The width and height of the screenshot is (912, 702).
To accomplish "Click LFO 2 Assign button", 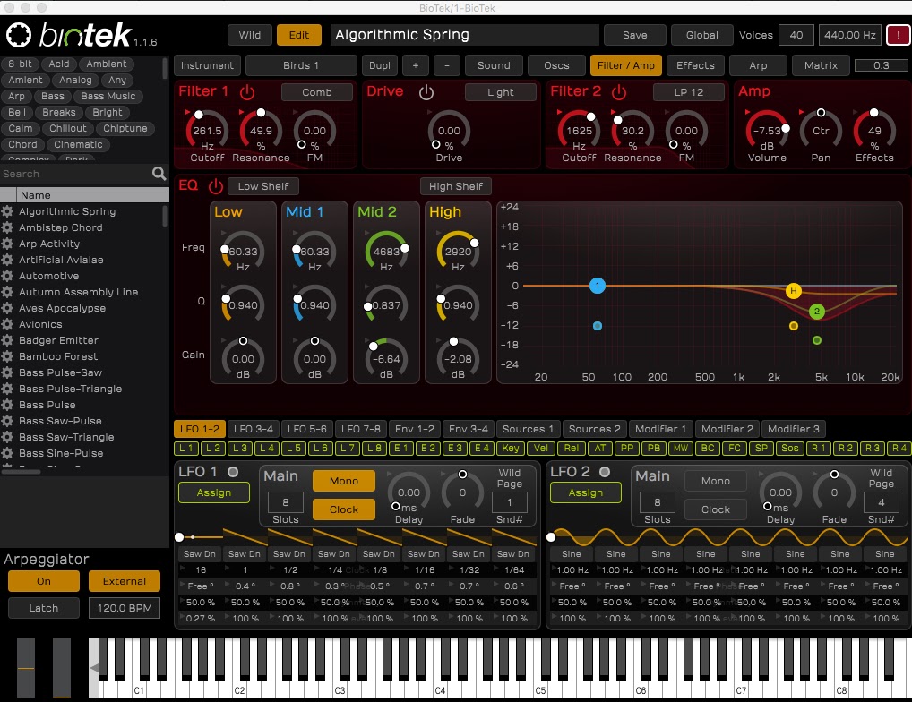I will pos(585,492).
